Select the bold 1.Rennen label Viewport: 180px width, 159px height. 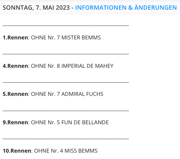[15, 37]
